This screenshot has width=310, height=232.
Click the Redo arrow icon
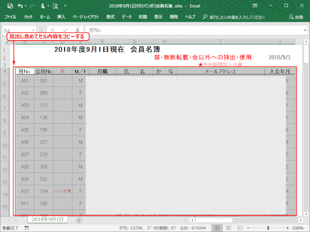click(x=32, y=6)
